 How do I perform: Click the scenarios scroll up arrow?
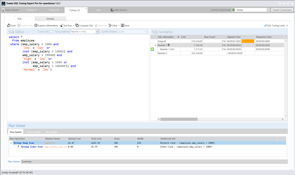pos(286,41)
